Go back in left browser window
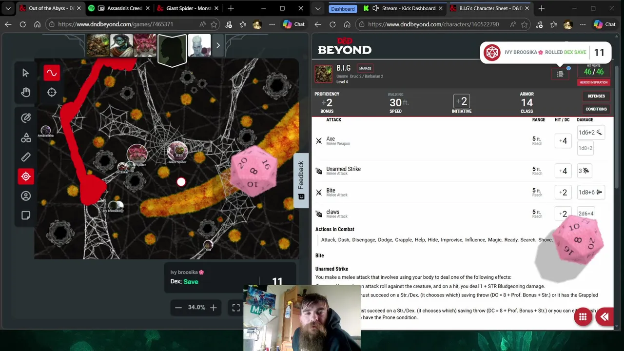 [x=8, y=24]
